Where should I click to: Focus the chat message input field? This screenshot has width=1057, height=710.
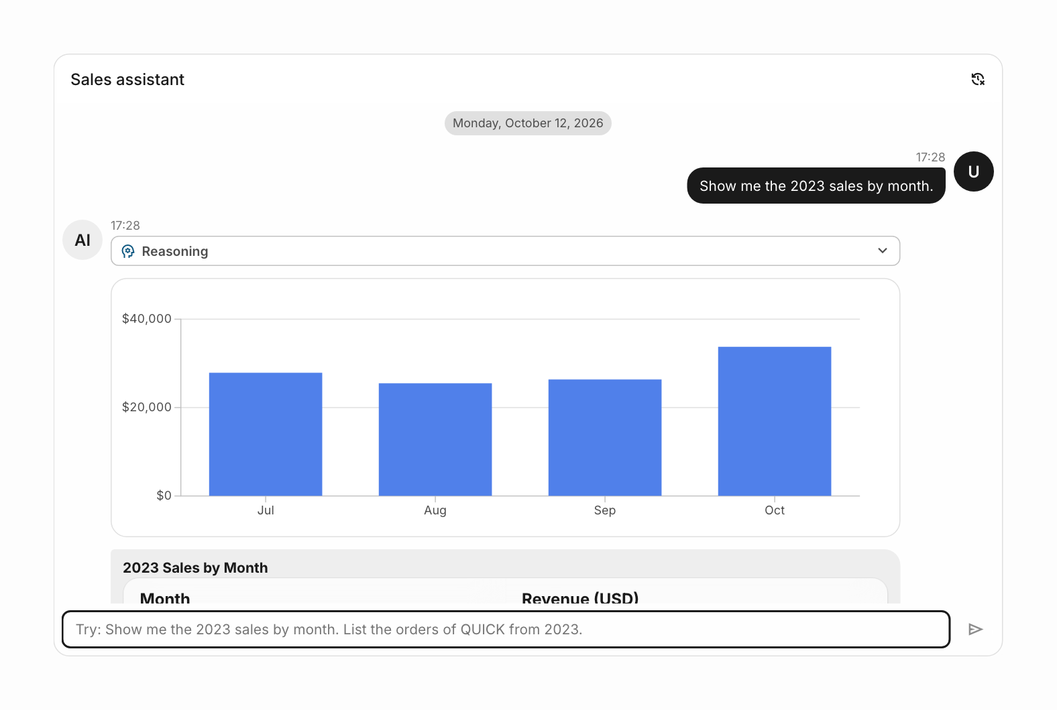[x=506, y=629]
